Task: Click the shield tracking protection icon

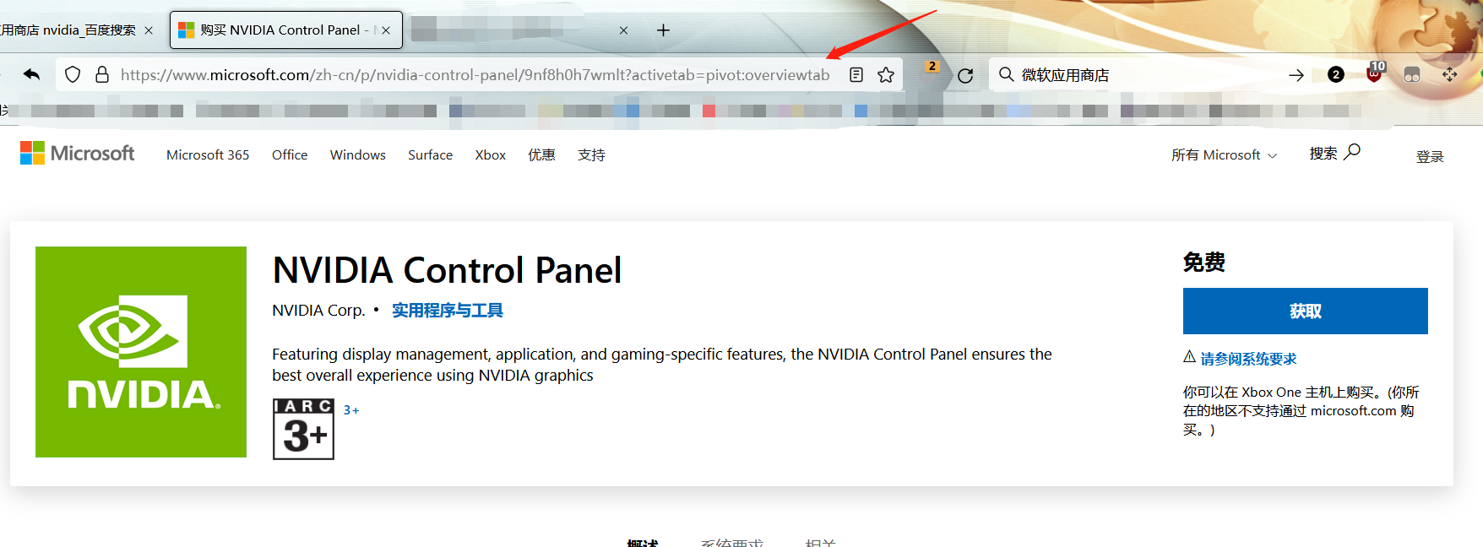Action: pyautogui.click(x=73, y=75)
